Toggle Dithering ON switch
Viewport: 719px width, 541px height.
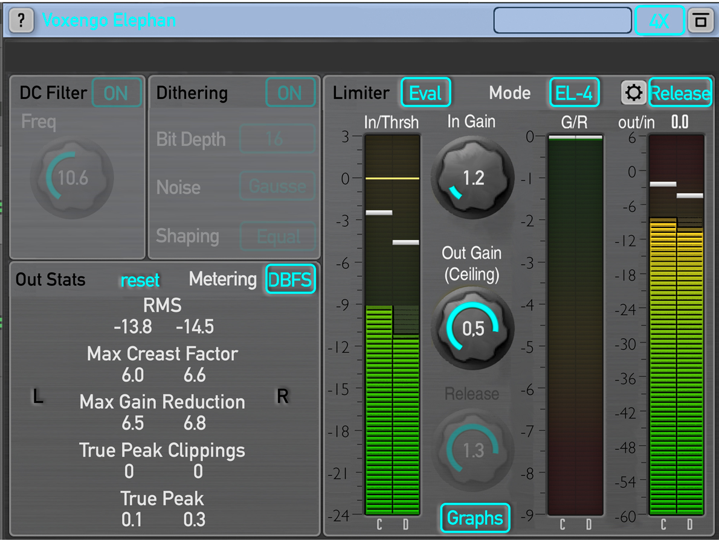click(290, 93)
